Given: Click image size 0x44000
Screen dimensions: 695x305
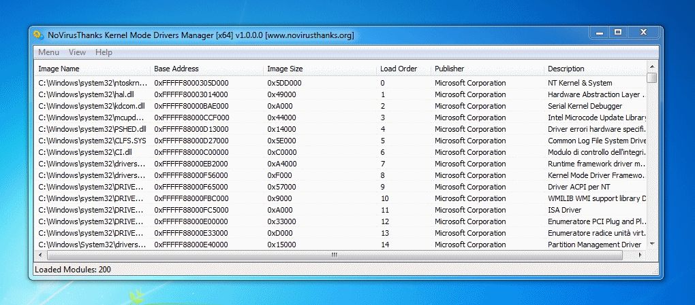Looking at the screenshot, I should [x=281, y=118].
